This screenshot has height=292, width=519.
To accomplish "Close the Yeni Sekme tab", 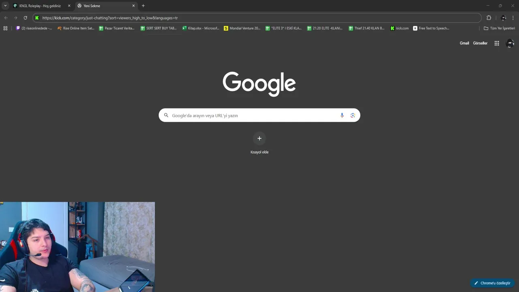I will click(133, 6).
